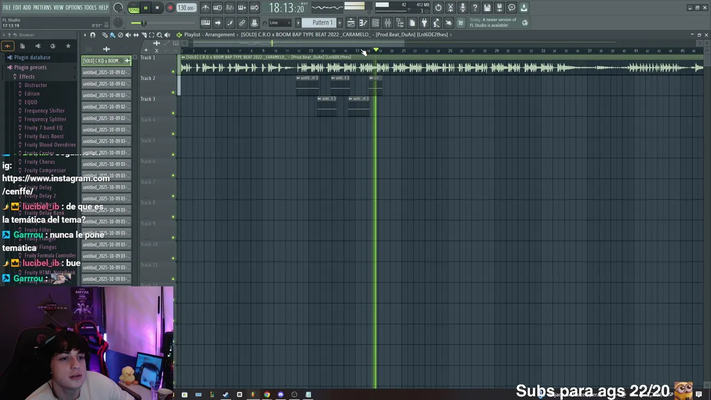Image resolution: width=711 pixels, height=400 pixels.
Task: Open the OPTIONS menu
Action: click(74, 7)
